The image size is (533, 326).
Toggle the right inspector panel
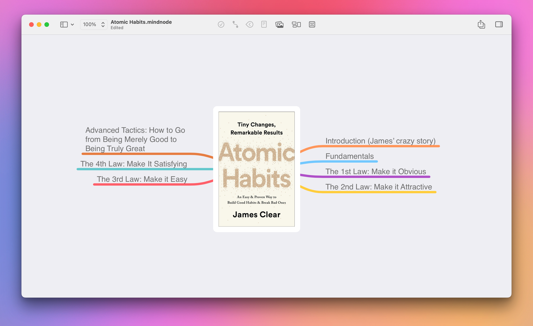coord(499,25)
